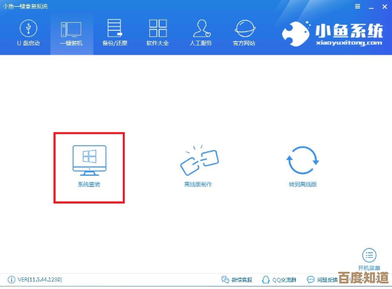The image size is (392, 289).
Task: Open the 备份/还原 section
Action: point(114,33)
